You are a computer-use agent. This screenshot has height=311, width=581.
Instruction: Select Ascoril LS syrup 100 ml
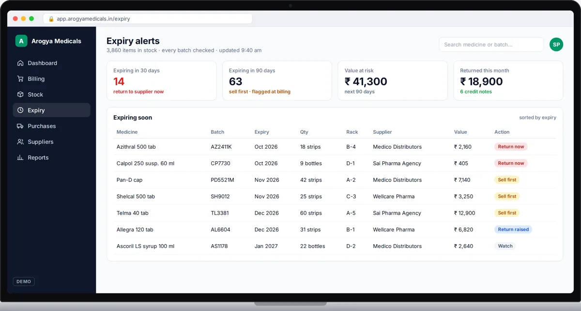click(145, 246)
